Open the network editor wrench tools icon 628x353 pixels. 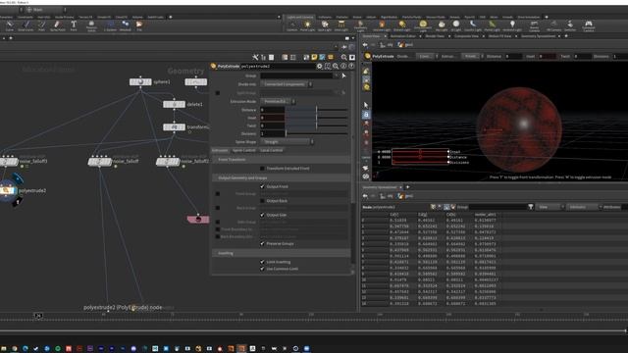(x=255, y=57)
